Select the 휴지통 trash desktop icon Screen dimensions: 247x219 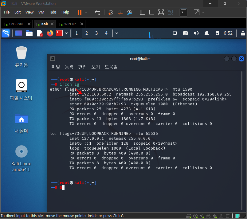(22, 57)
